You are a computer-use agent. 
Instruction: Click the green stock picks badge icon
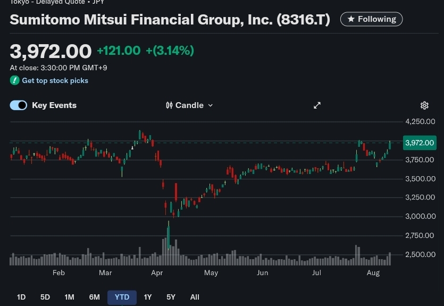tap(15, 80)
